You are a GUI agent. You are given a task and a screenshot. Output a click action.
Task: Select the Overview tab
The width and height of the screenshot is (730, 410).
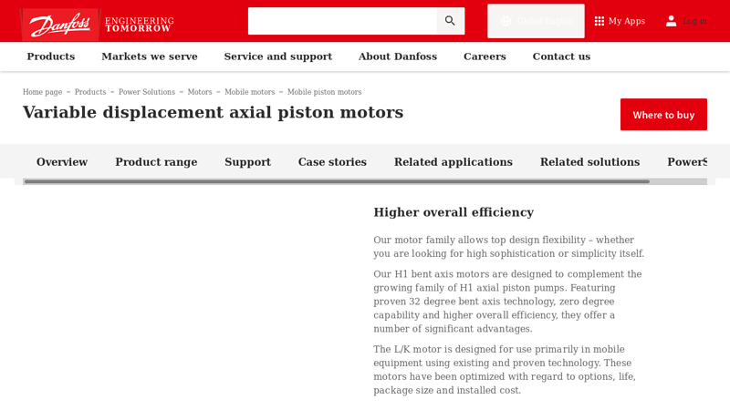click(62, 162)
